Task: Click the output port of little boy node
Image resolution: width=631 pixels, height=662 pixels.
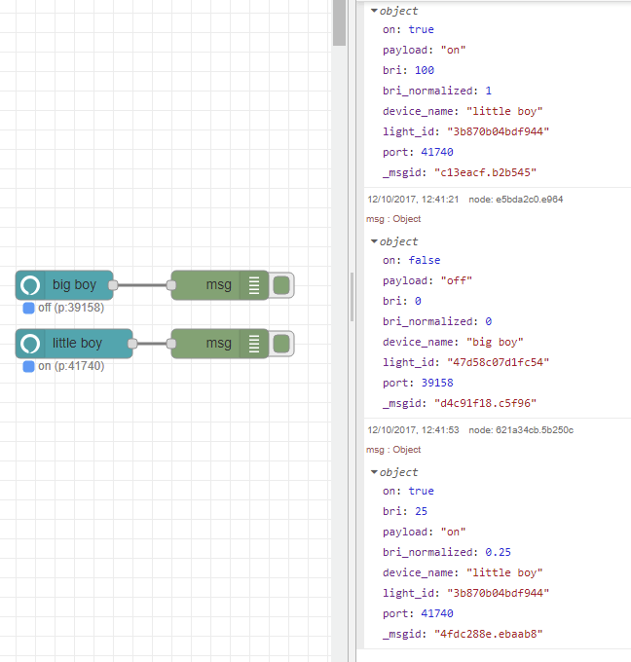Action: pyautogui.click(x=132, y=344)
